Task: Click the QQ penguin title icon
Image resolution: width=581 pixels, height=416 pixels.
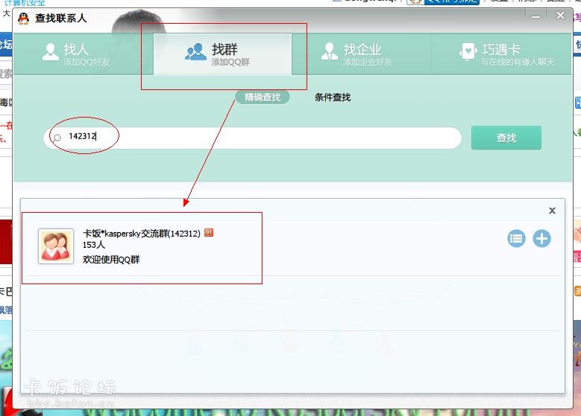Action: click(x=23, y=18)
